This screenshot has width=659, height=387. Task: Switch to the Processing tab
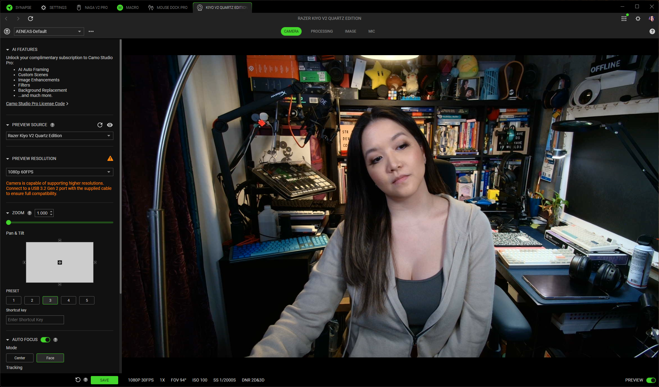[x=322, y=31]
